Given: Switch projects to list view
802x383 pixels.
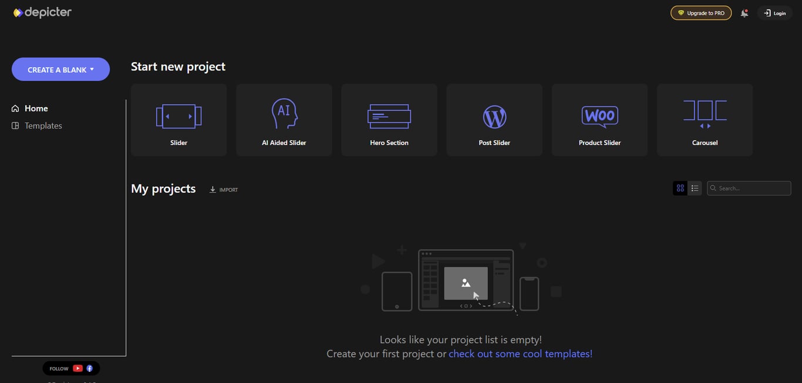Looking at the screenshot, I should (695, 187).
